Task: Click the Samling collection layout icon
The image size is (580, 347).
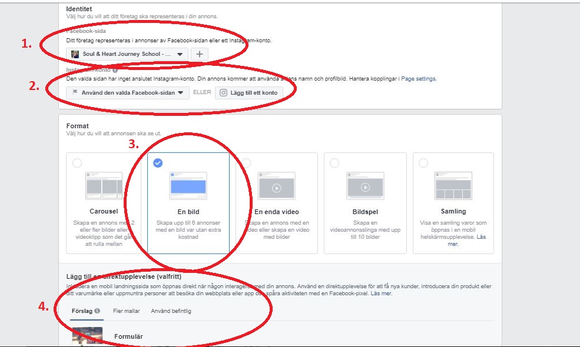Action: coord(453,186)
